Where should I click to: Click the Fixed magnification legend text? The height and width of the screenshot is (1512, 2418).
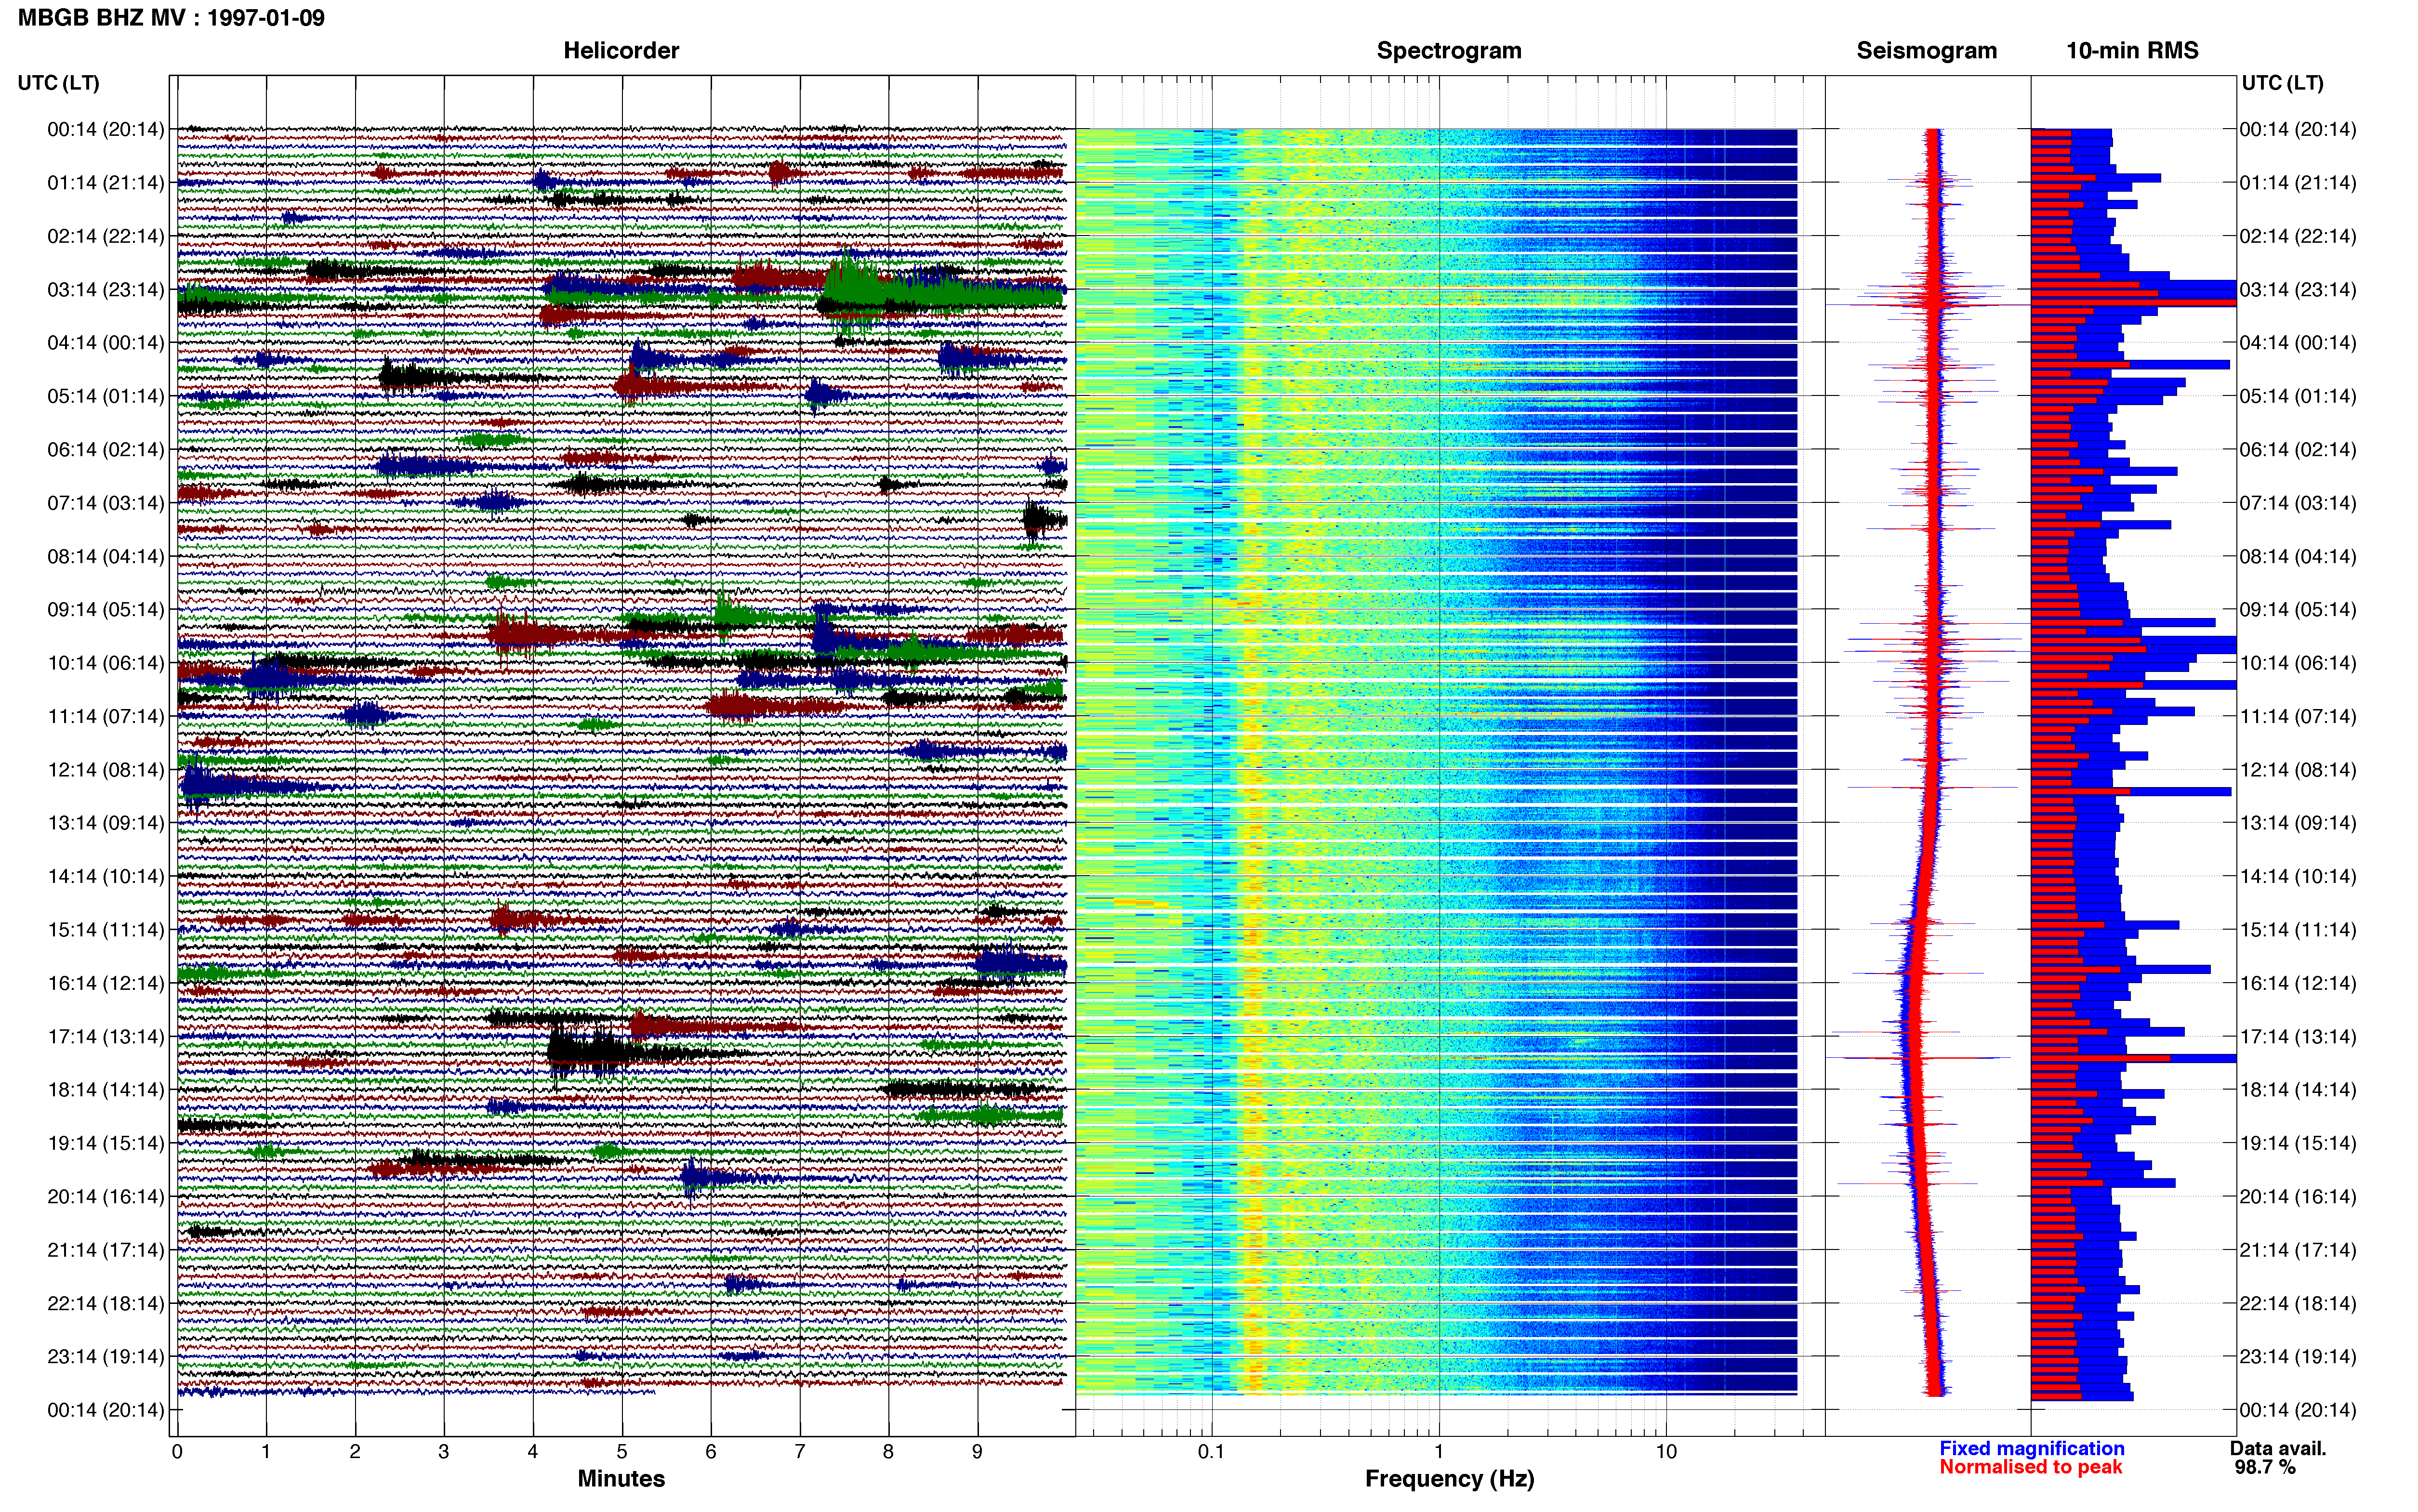(2031, 1448)
